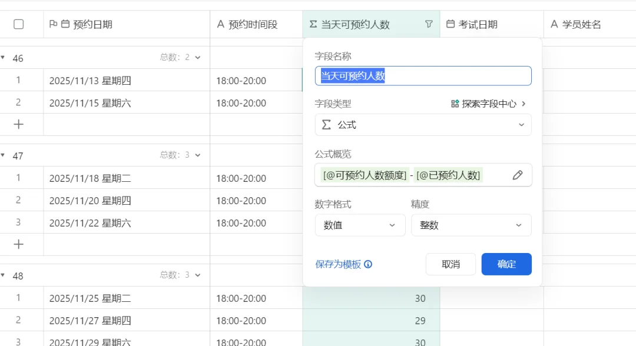The width and height of the screenshot is (636, 346).
Task: Click the sigma icon in 当天可预约人数 header
Action: pyautogui.click(x=313, y=24)
